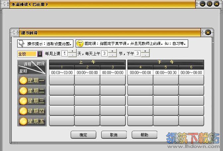Image resolution: width=223 pixels, height=151 pixels.
Task: Open 帮助 help button
Action: (144, 135)
